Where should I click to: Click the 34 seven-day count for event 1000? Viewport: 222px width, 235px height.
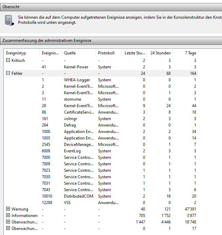click(194, 132)
